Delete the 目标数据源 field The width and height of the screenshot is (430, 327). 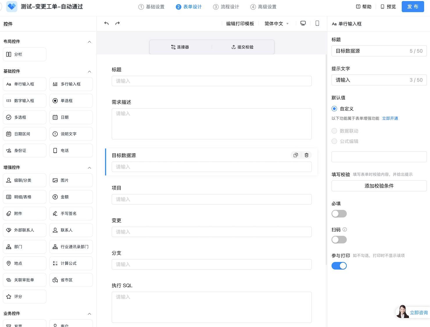pos(307,155)
